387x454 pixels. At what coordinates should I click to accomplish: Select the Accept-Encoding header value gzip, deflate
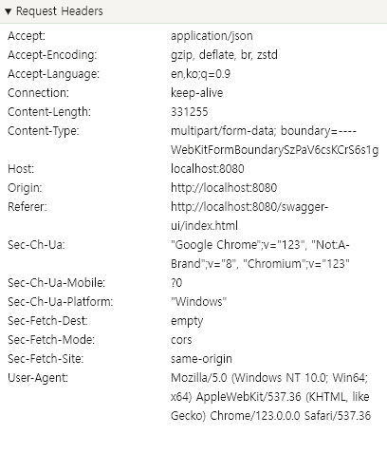[x=224, y=55]
